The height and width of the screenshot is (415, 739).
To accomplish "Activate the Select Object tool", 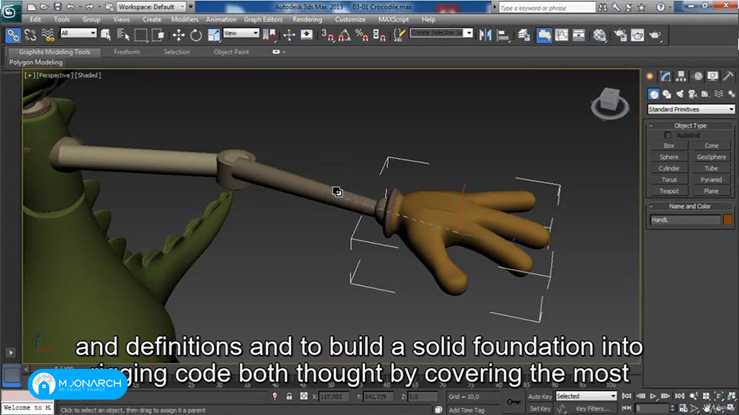I will pos(106,35).
